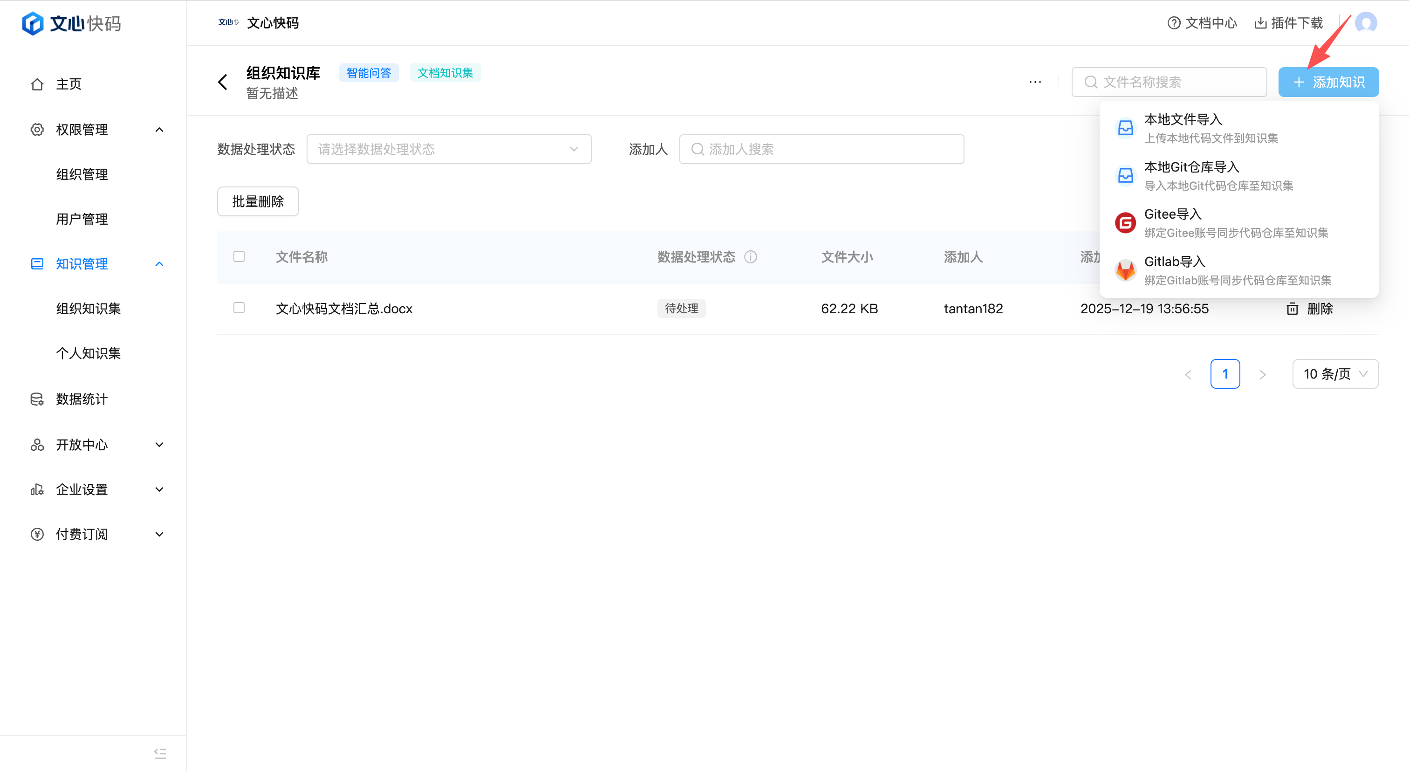The width and height of the screenshot is (1409, 772).
Task: Toggle the select-all checkbox in table header
Action: point(239,256)
